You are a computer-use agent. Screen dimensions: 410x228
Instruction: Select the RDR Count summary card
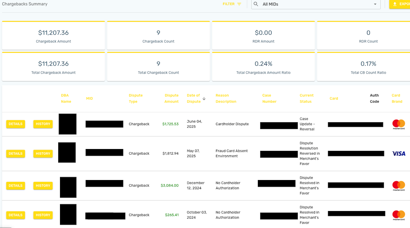[363, 35]
